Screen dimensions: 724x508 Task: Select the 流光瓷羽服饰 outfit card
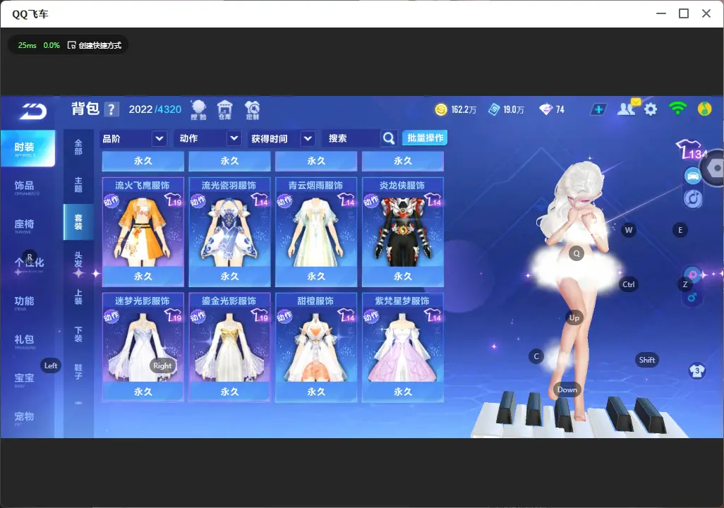229,231
